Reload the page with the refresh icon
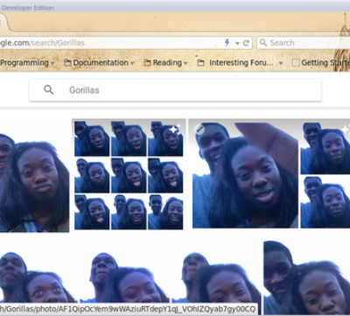 click(246, 43)
